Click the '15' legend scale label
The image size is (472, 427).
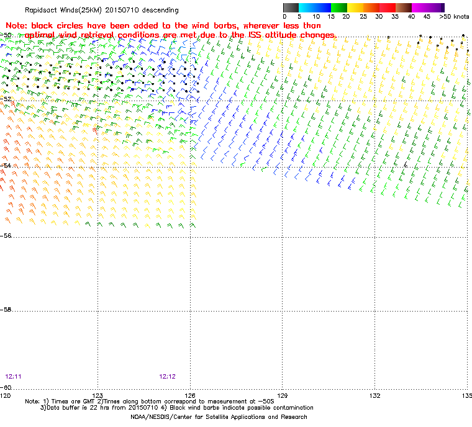(331, 17)
